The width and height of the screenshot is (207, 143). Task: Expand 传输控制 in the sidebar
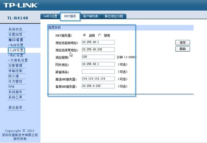click(15, 71)
